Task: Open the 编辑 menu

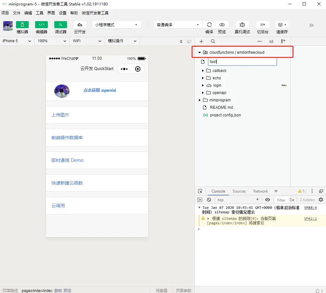Action: pyautogui.click(x=28, y=13)
